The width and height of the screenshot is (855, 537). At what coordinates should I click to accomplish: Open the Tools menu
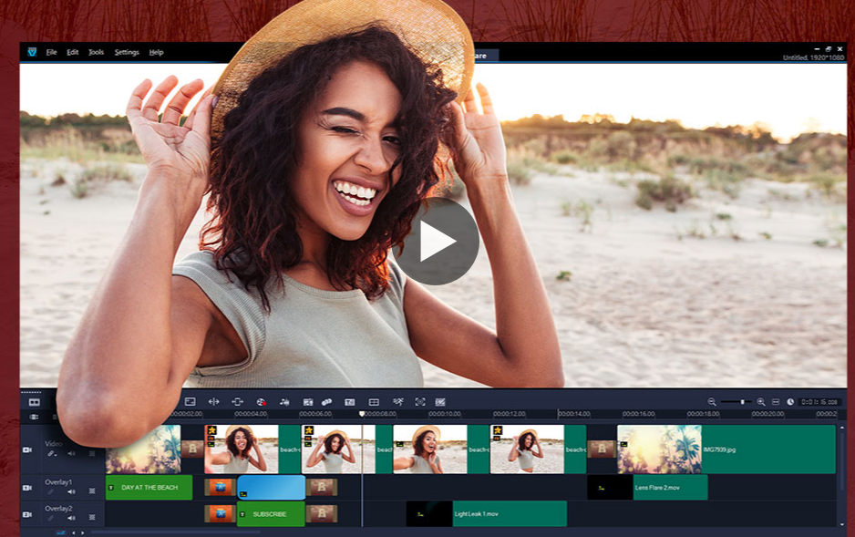[96, 53]
